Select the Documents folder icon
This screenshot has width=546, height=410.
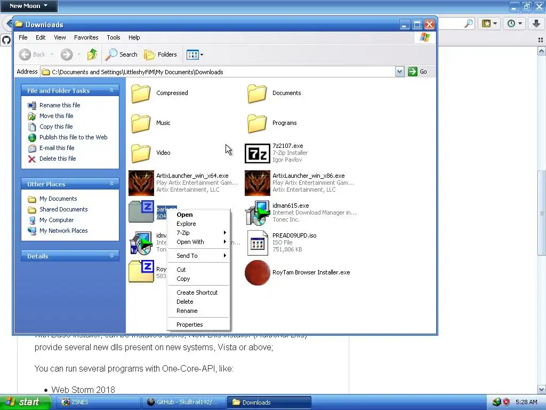[257, 93]
